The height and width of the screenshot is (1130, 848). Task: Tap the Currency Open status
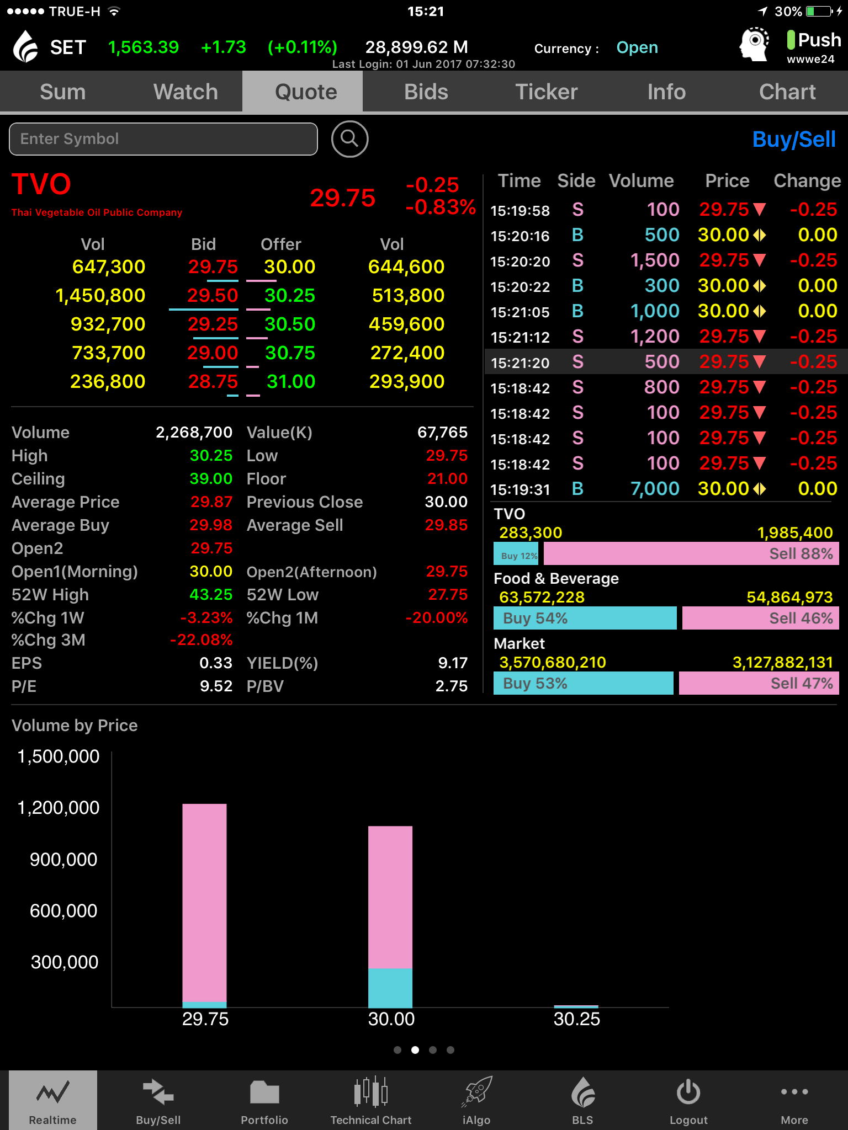(637, 47)
